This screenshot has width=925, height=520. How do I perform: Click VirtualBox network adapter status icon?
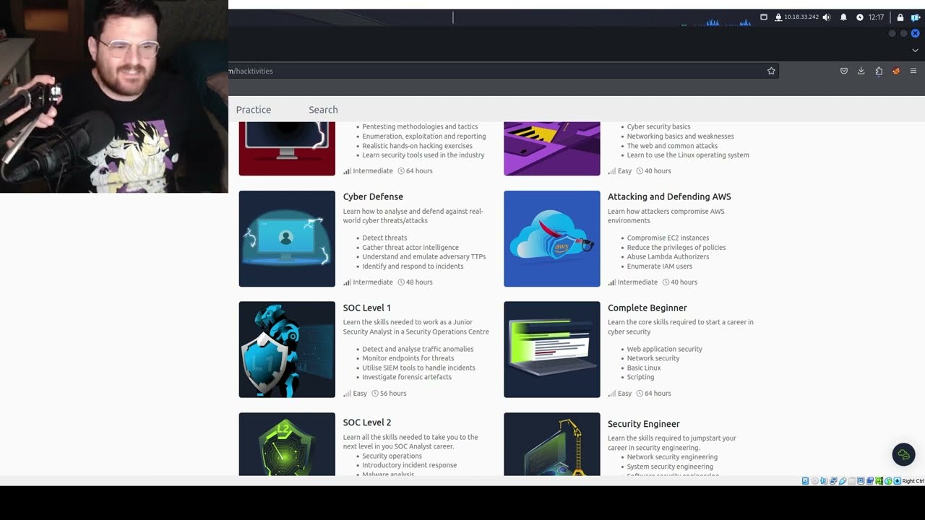click(x=833, y=480)
